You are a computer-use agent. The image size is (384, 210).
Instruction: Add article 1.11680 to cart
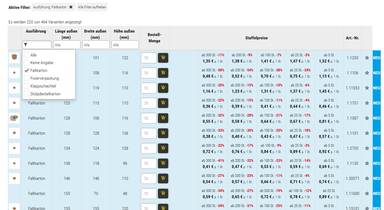click(x=163, y=194)
